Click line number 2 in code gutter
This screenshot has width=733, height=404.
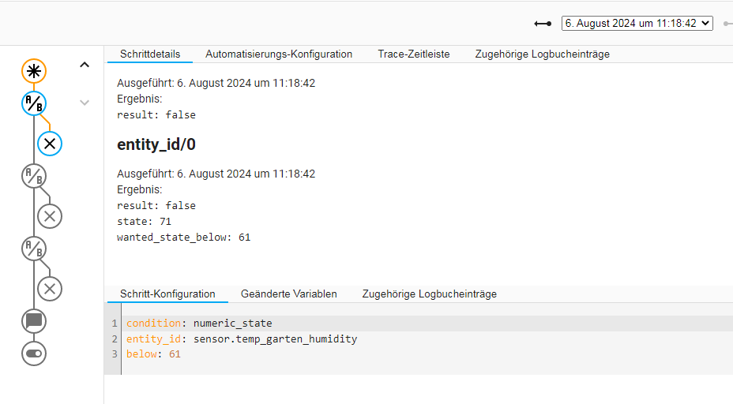(x=115, y=339)
